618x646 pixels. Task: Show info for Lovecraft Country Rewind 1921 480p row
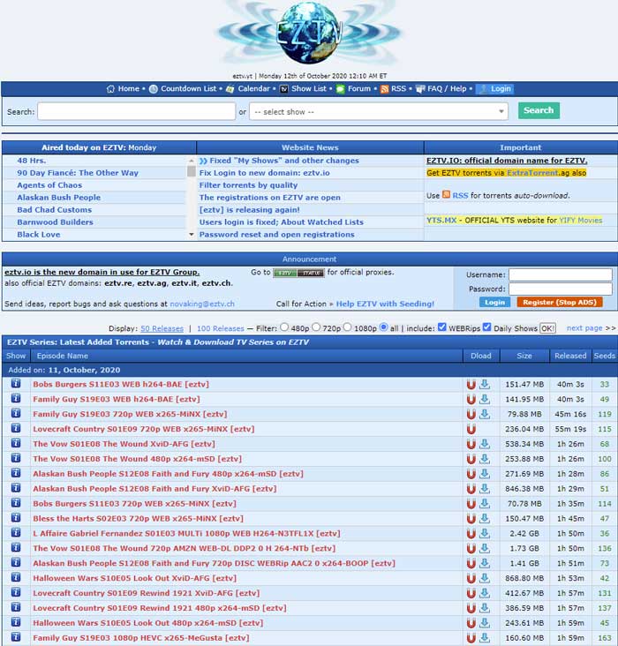(16, 607)
